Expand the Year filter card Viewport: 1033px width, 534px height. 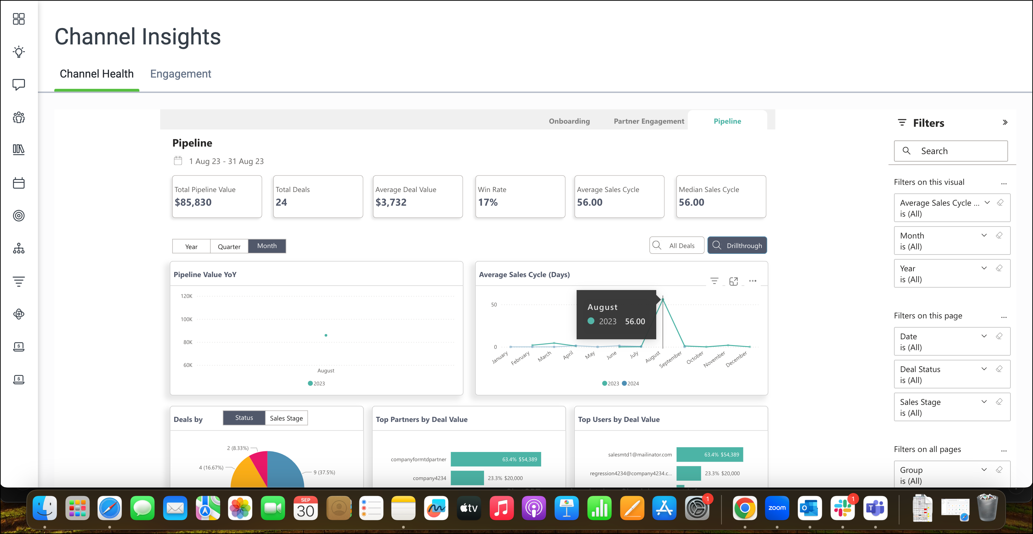click(984, 268)
